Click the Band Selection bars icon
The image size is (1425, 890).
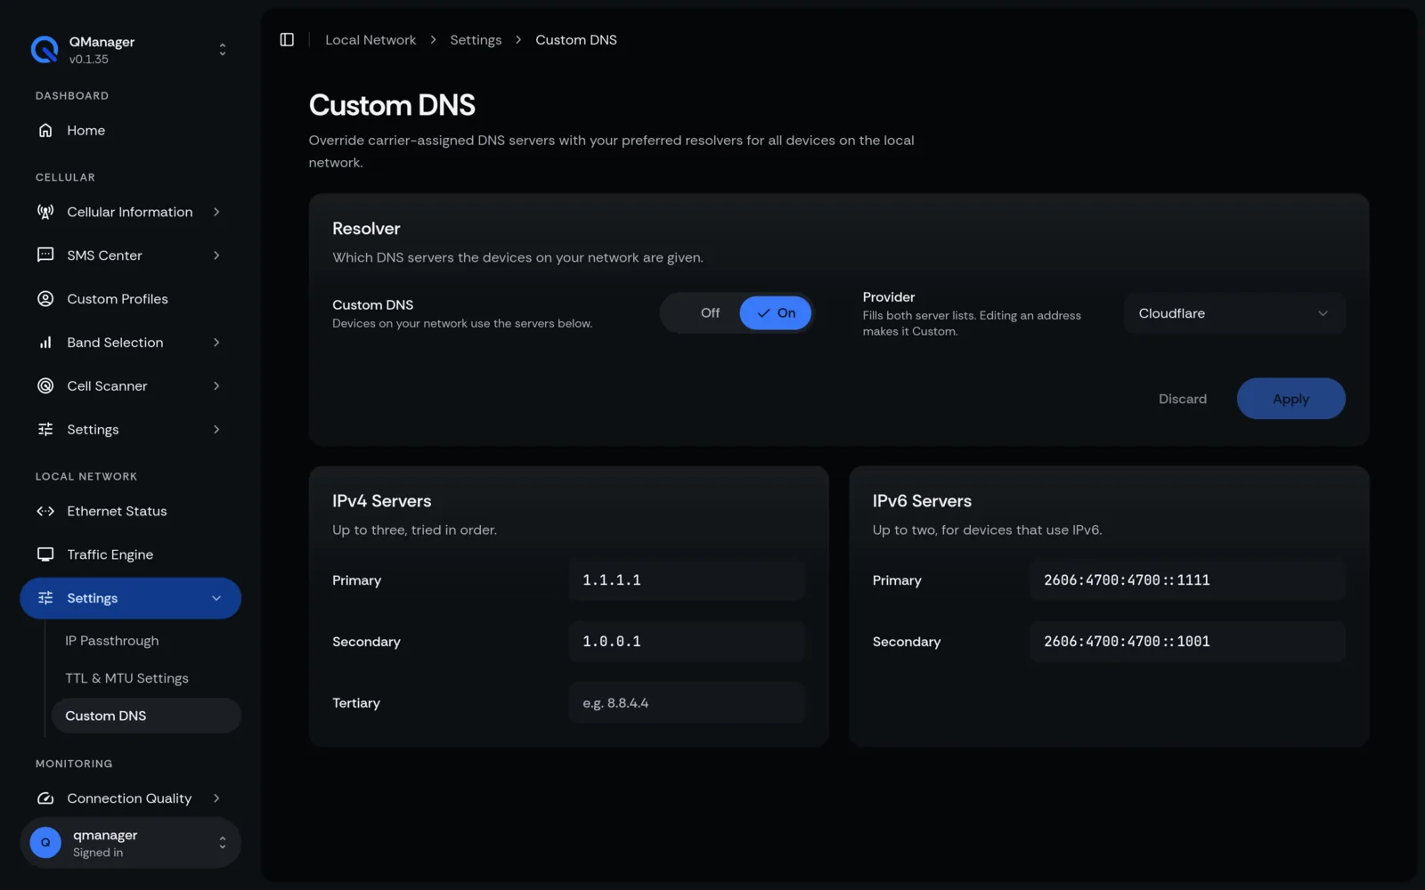pyautogui.click(x=45, y=343)
